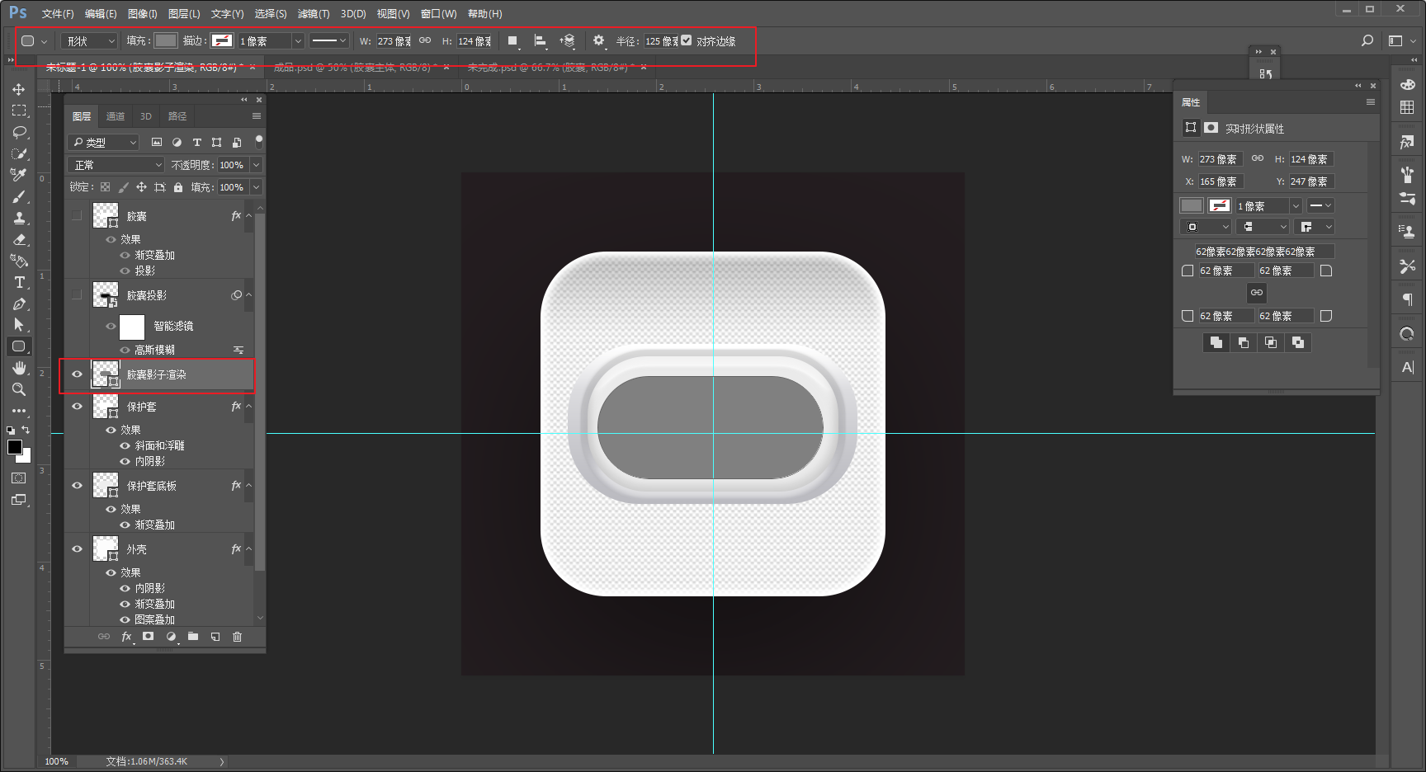This screenshot has height=772, width=1426.
Task: Create a new group with folder icon
Action: coord(193,637)
